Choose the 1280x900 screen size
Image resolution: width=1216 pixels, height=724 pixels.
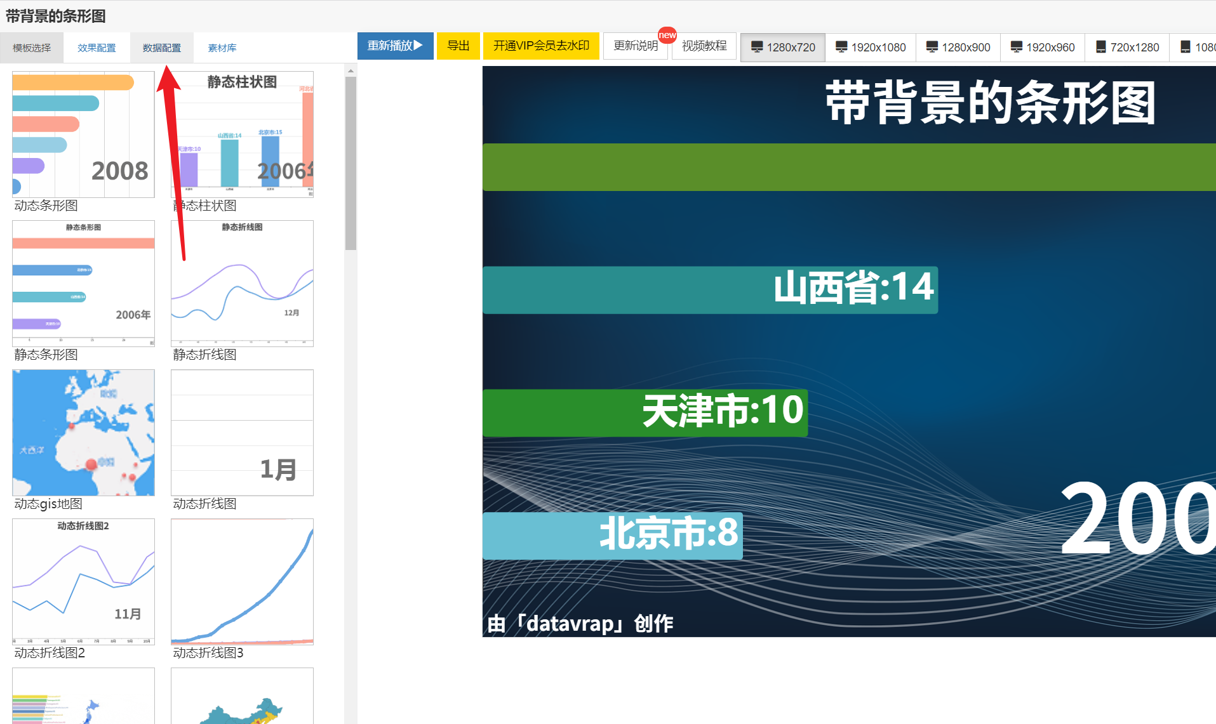958,48
